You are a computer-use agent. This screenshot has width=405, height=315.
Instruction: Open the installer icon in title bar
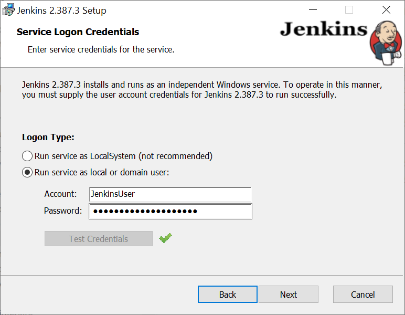[x=8, y=10]
